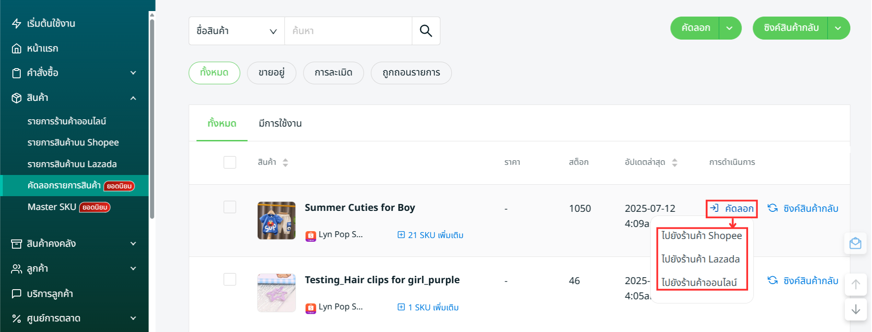This screenshot has height=332, width=872.
Task: Click the สินค้า column sort arrows
Action: pyautogui.click(x=286, y=163)
